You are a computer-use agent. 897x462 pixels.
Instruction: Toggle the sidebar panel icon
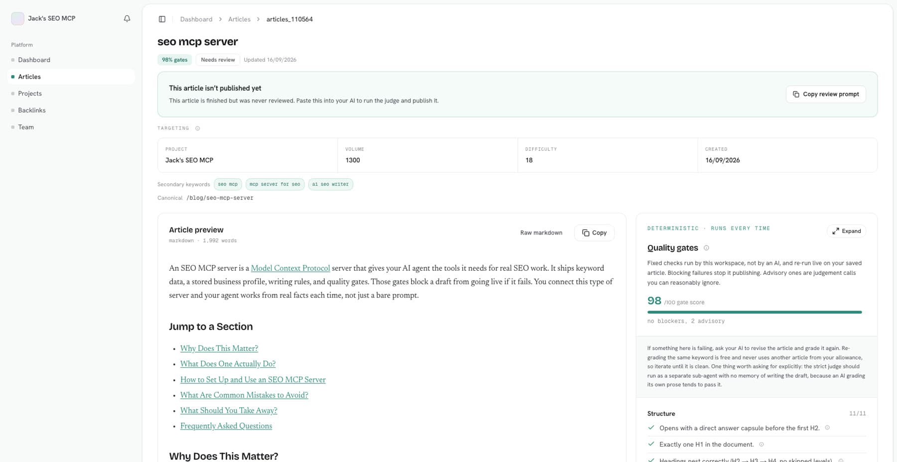pyautogui.click(x=162, y=19)
